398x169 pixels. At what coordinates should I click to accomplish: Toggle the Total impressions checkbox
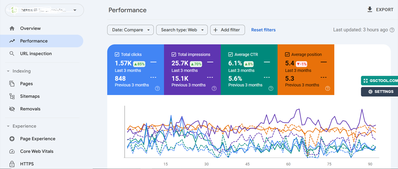coord(174,54)
